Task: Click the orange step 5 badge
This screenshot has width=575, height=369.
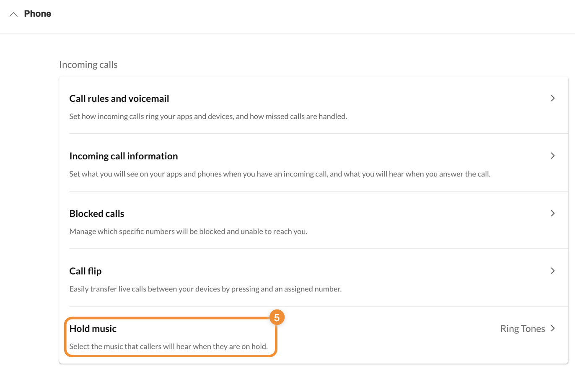Action: (277, 317)
